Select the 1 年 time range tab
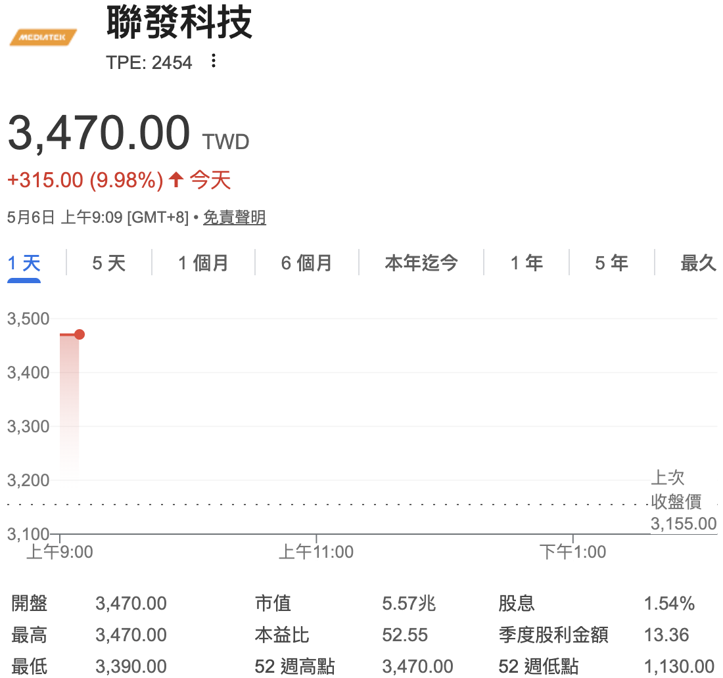723x678 pixels. [526, 263]
